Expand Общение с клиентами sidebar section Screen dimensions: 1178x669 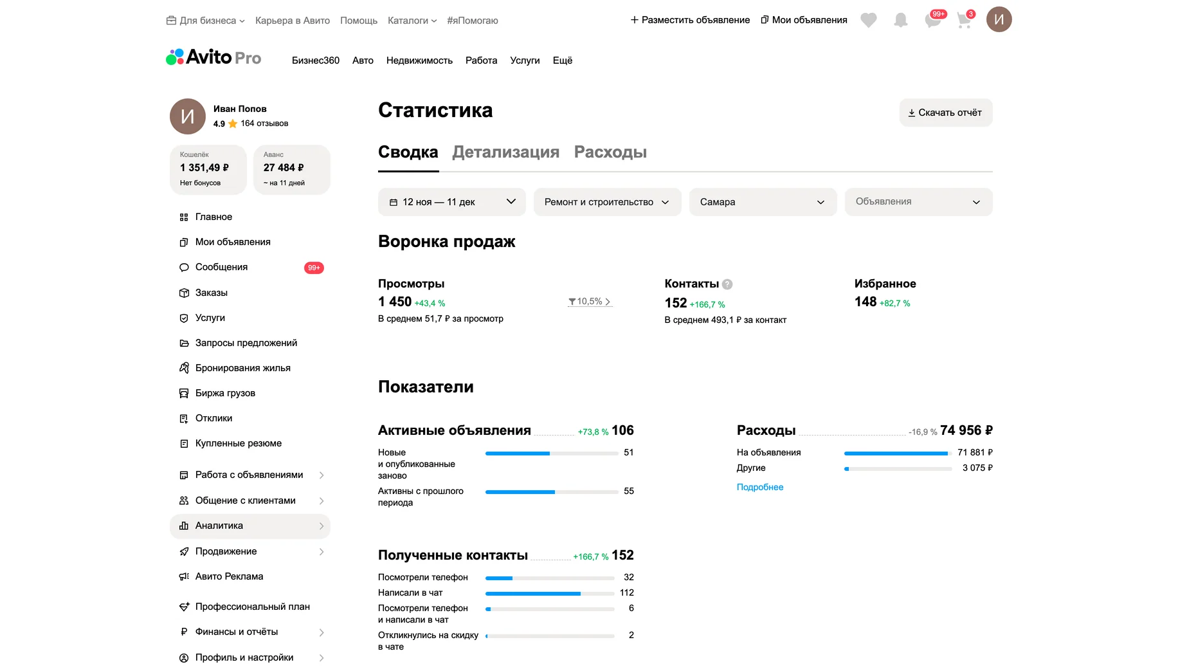(x=250, y=501)
